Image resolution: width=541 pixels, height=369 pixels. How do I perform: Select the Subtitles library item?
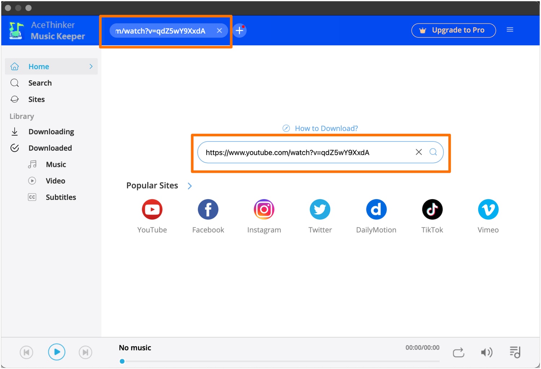(x=61, y=197)
